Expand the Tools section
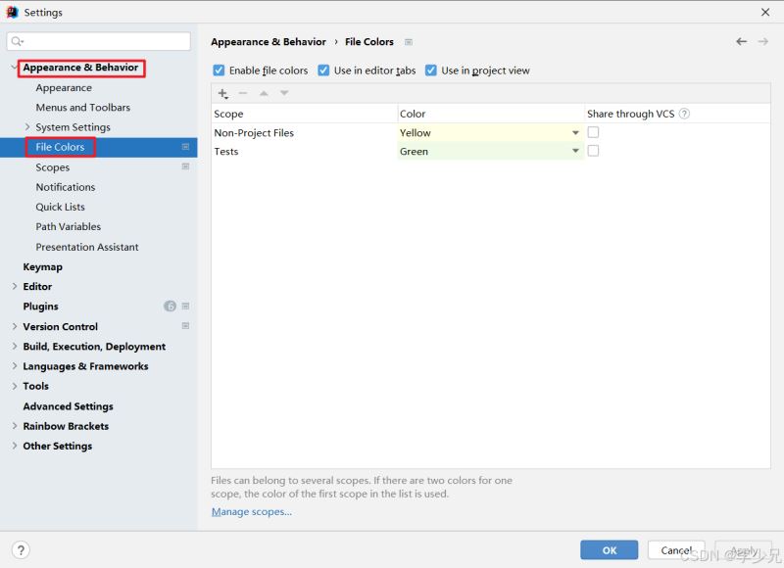 [15, 386]
